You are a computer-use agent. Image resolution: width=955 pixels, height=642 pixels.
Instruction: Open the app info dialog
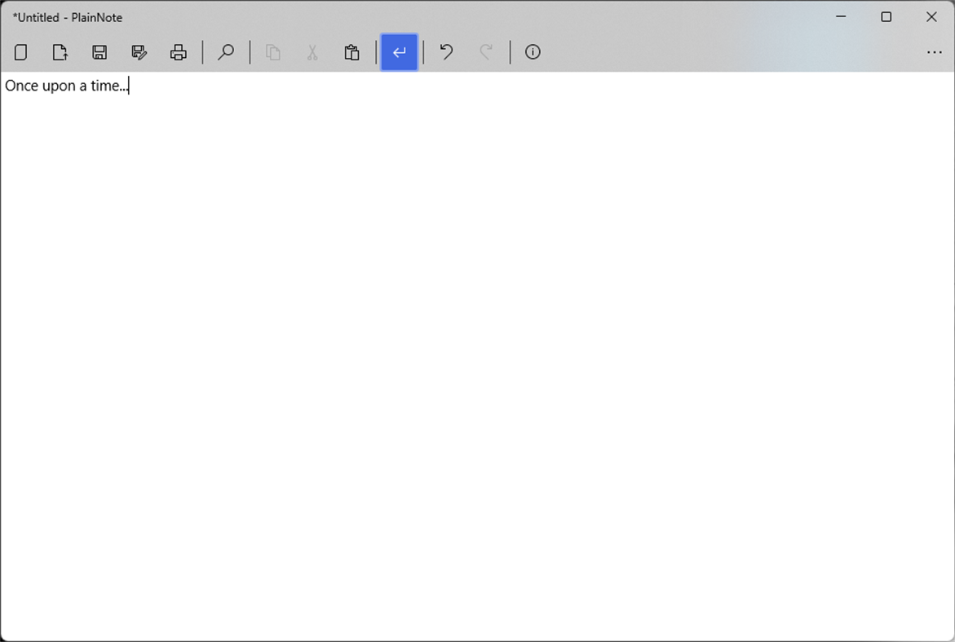coord(533,51)
